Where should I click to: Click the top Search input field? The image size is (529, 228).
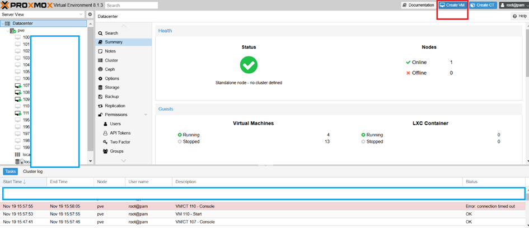(132, 6)
